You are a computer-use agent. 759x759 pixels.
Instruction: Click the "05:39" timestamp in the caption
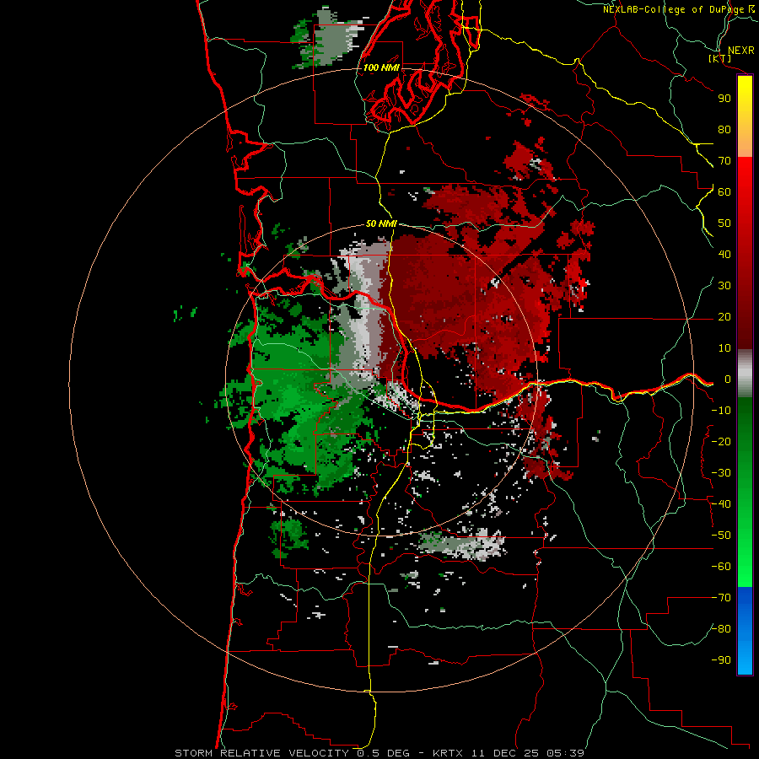pos(565,753)
